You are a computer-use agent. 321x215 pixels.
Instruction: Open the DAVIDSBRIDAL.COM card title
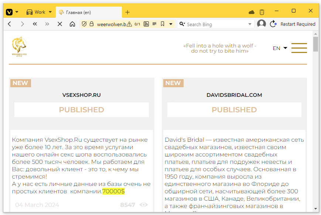pyautogui.click(x=234, y=95)
